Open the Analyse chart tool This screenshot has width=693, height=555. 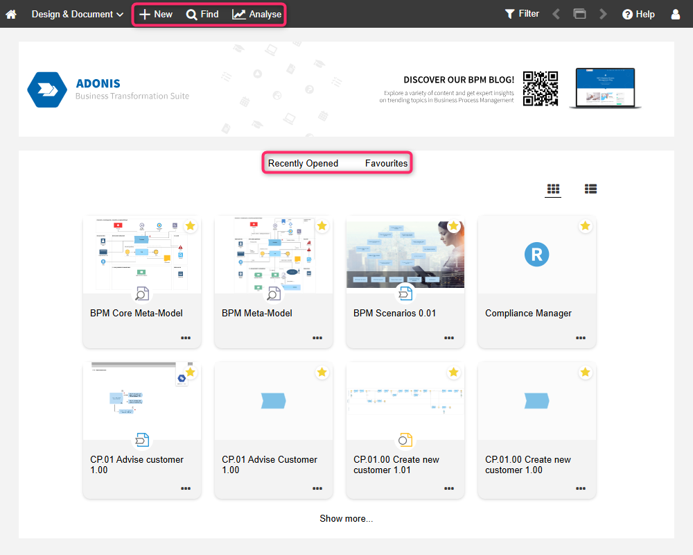[x=257, y=14]
